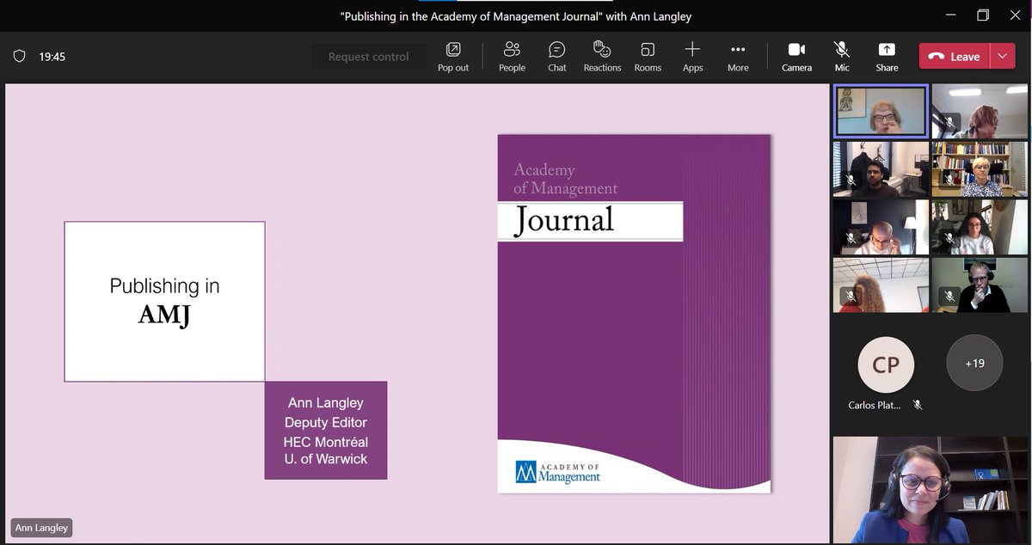Toggle the Camera on
This screenshot has width=1032, height=545.
click(x=796, y=57)
